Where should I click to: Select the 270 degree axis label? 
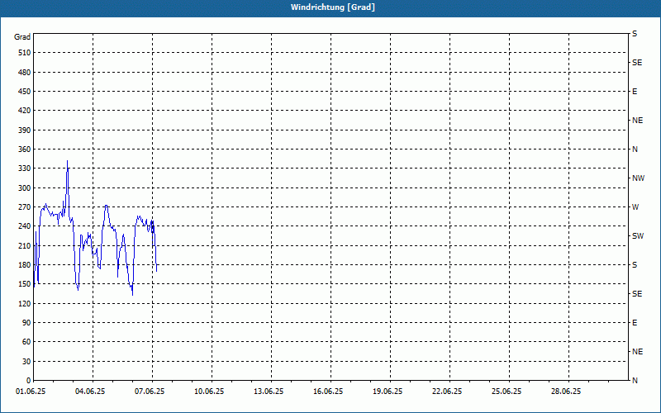[x=24, y=207]
